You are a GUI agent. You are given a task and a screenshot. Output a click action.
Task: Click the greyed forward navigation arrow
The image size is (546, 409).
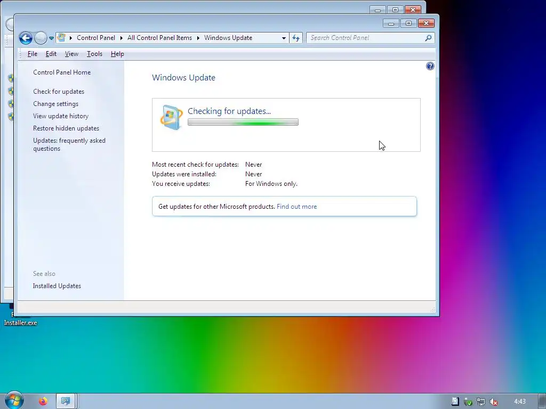pos(41,38)
